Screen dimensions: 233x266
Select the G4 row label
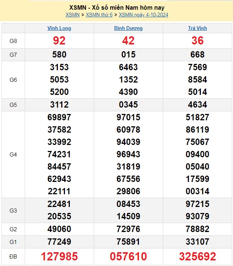tap(13, 154)
